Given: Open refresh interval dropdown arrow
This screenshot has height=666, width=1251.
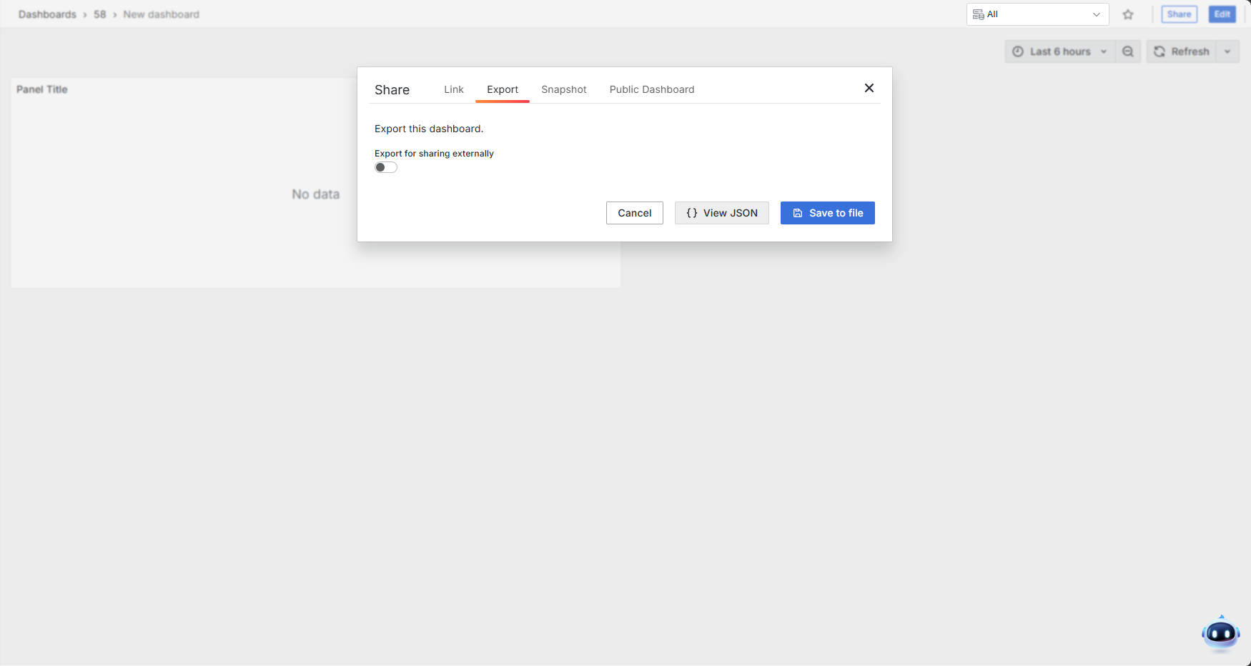Looking at the screenshot, I should [1227, 51].
